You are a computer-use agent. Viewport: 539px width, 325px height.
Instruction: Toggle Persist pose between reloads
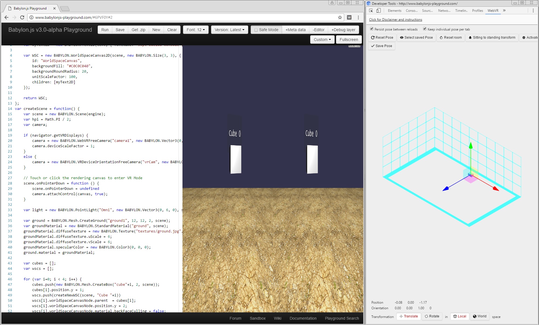pos(372,29)
